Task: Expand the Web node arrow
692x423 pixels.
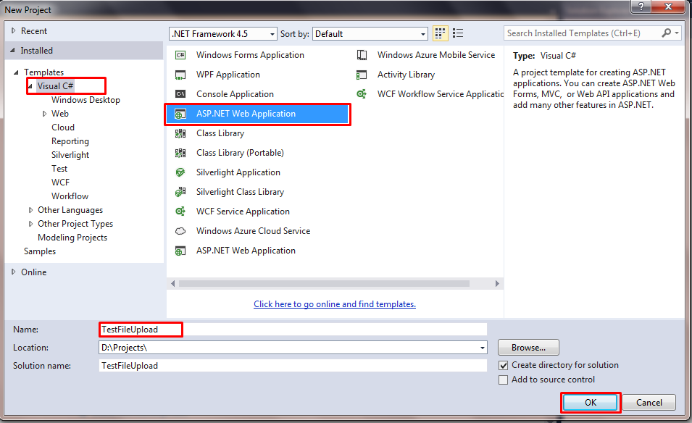Action: coord(44,114)
